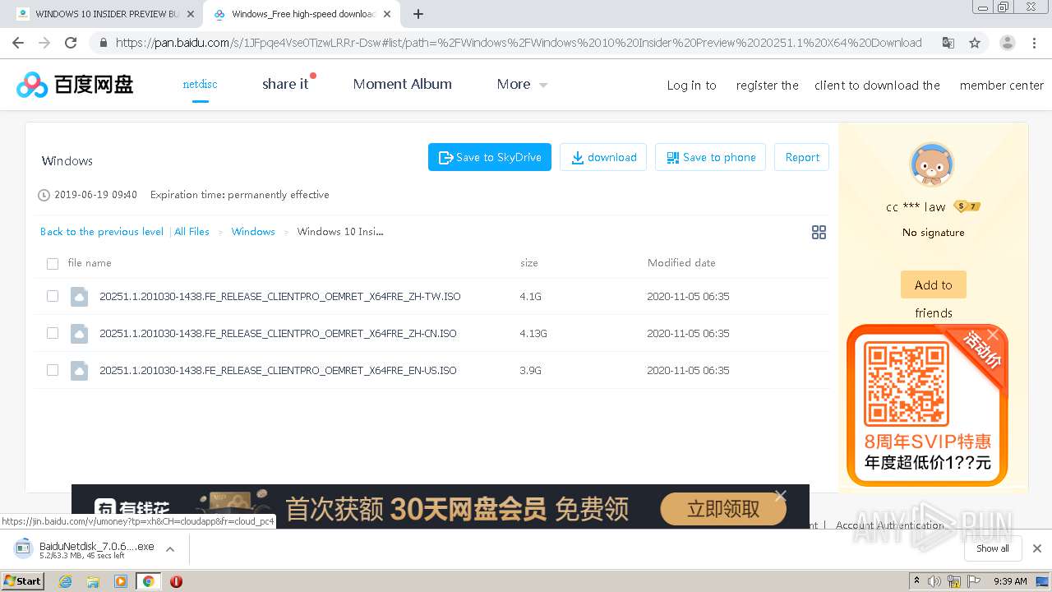Open the Chrome profile avatar
Viewport: 1052px width, 592px height.
coord(1007,43)
